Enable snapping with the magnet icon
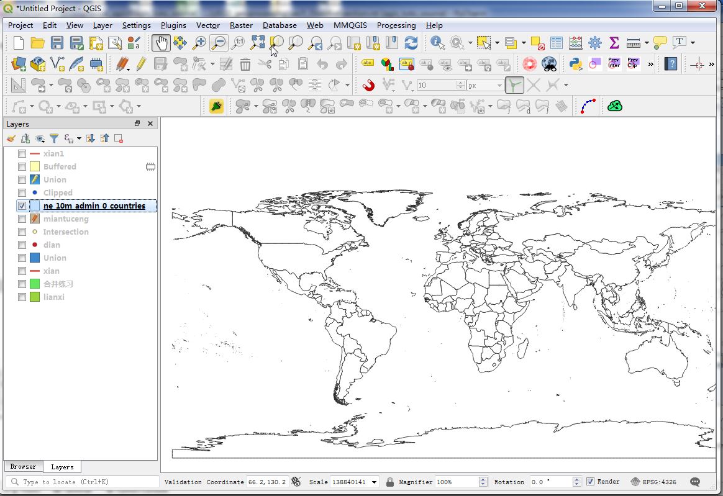723x496 pixels. coord(368,85)
